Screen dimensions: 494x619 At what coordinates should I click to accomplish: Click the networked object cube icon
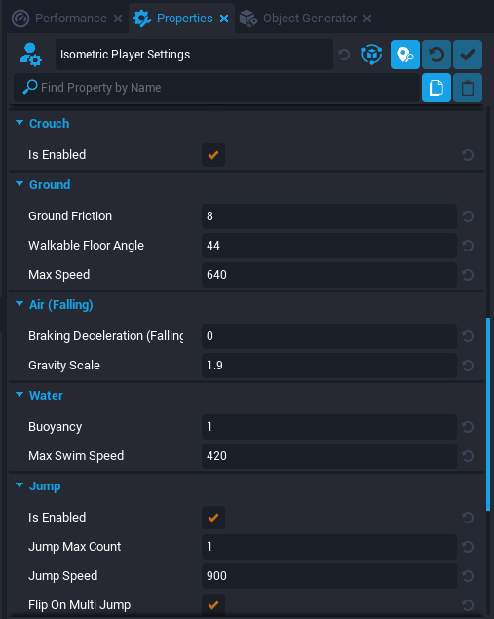371,55
